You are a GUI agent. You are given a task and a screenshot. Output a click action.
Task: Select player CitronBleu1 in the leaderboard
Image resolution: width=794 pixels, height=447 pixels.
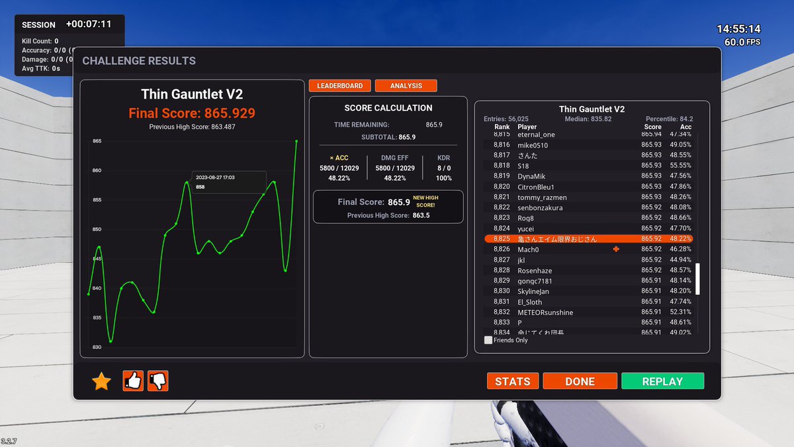click(588, 187)
